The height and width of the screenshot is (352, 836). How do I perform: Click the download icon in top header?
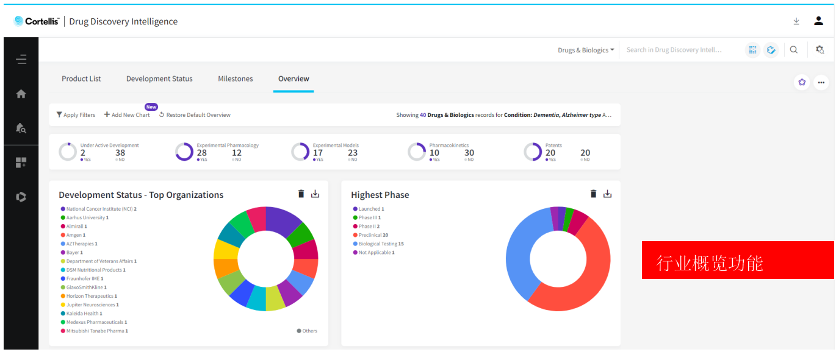(796, 21)
